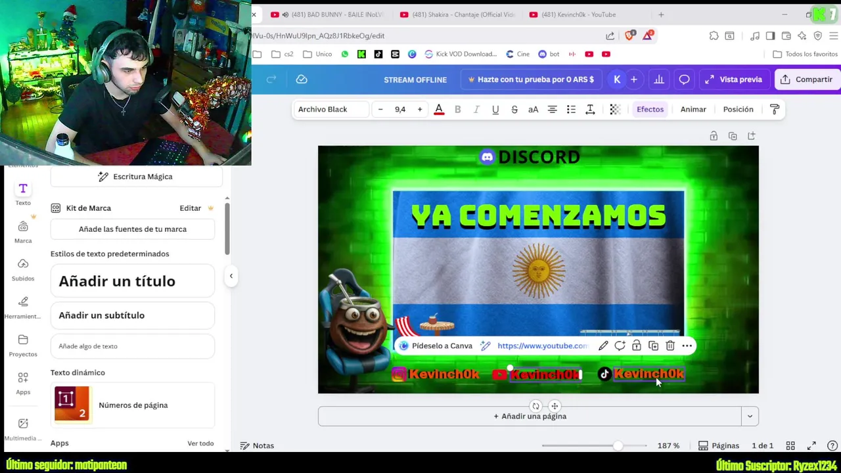Open the 187 % zoom menu
This screenshot has height=473, width=841.
[x=668, y=445]
